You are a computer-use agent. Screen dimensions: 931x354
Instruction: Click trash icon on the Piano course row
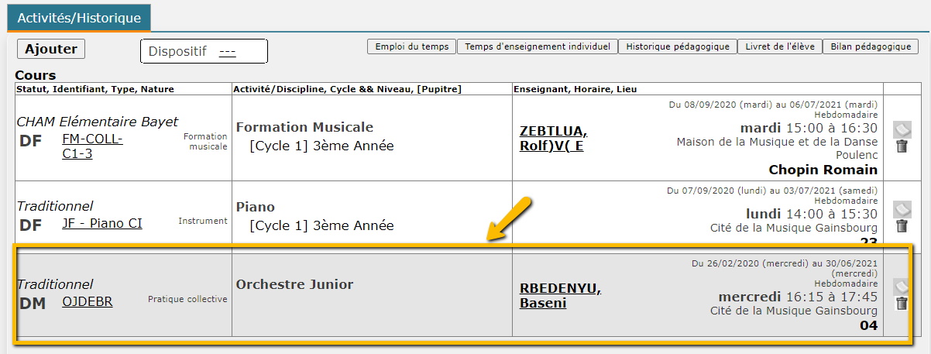pos(902,226)
